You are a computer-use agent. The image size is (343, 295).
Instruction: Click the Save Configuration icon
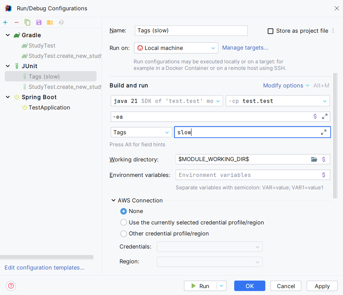[39, 23]
